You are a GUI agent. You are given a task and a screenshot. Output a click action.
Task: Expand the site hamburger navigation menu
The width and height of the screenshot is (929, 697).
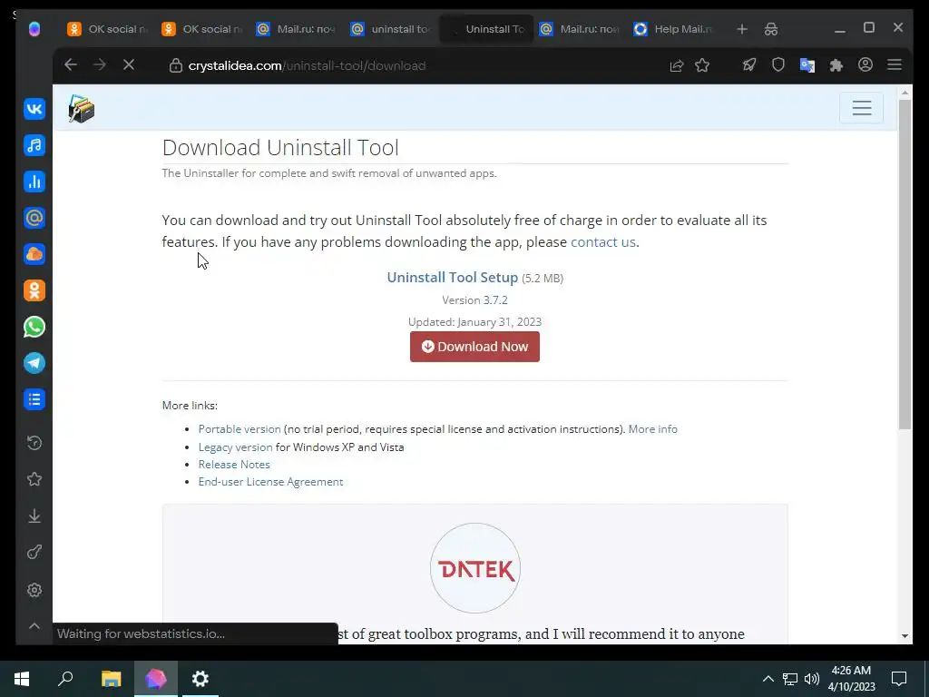tap(862, 108)
